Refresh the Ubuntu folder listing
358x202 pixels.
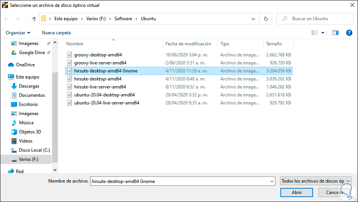[x=266, y=19]
